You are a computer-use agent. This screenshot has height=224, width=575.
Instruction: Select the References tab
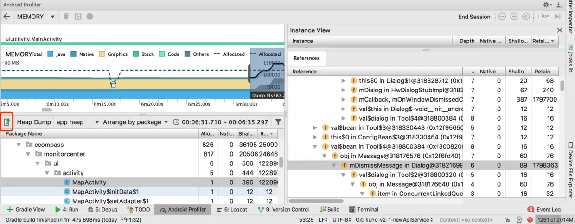tap(307, 58)
